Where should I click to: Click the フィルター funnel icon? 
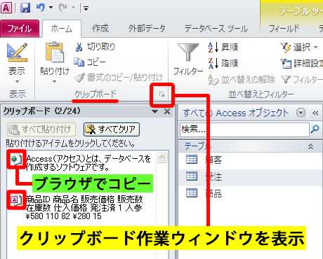pyautogui.click(x=188, y=52)
